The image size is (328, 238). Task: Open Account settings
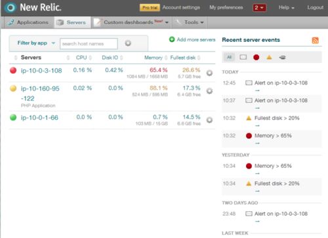click(x=181, y=7)
